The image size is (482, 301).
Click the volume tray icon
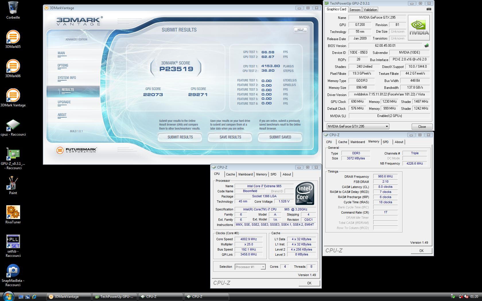[466, 297]
